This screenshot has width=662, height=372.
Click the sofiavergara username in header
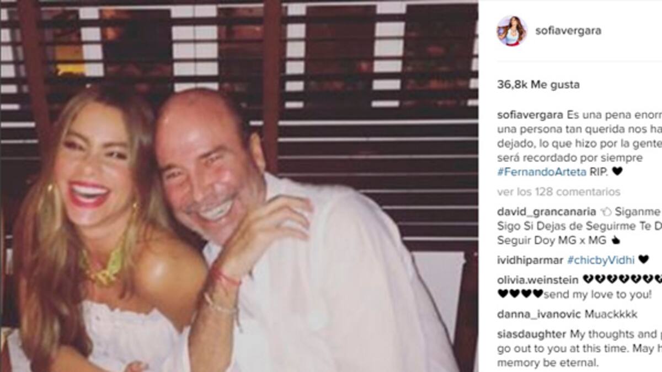coord(568,31)
